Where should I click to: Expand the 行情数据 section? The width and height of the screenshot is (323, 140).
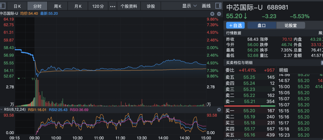click(x=320, y=33)
